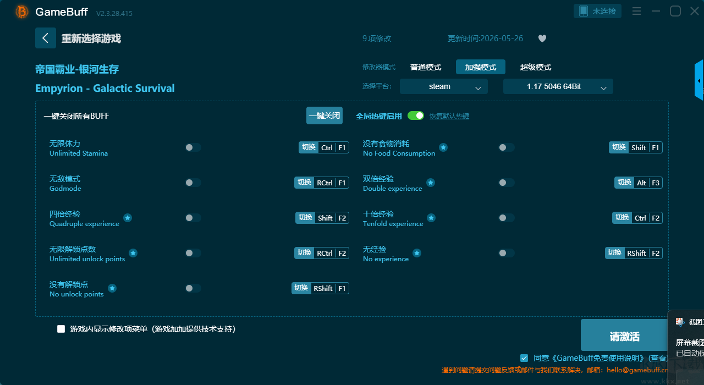The height and width of the screenshot is (385, 704).
Task: Click the phone 未连接 connection button
Action: [598, 11]
